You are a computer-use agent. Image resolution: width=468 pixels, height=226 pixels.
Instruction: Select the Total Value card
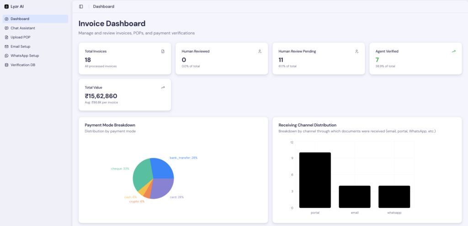pyautogui.click(x=125, y=94)
